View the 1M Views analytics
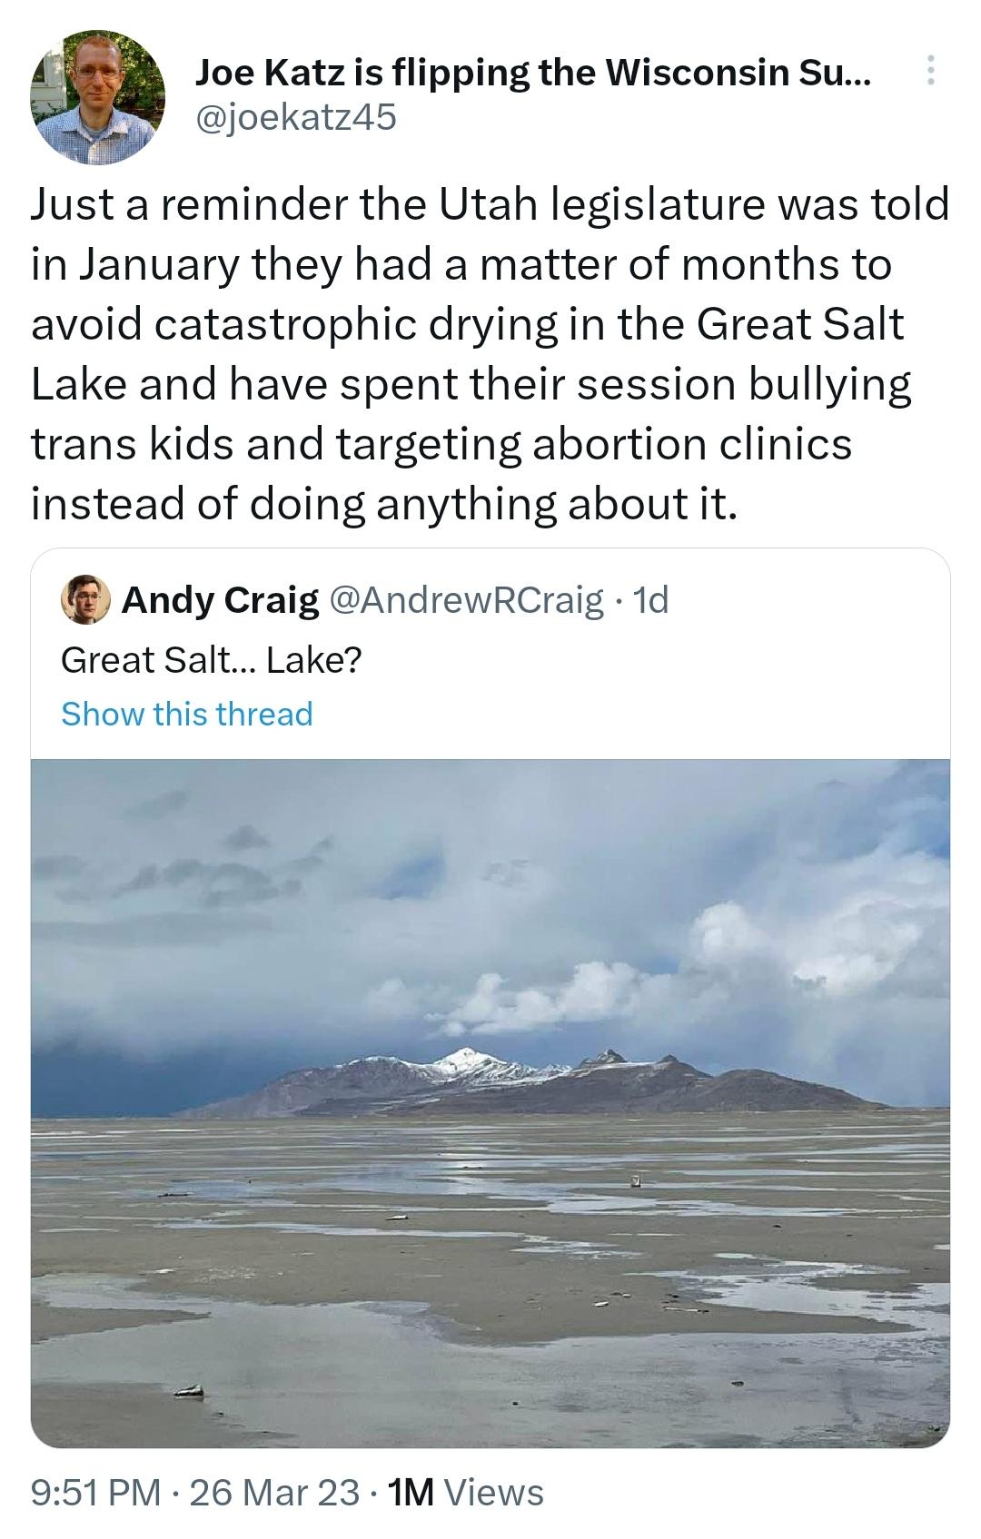This screenshot has height=1539, width=981. (x=466, y=1493)
